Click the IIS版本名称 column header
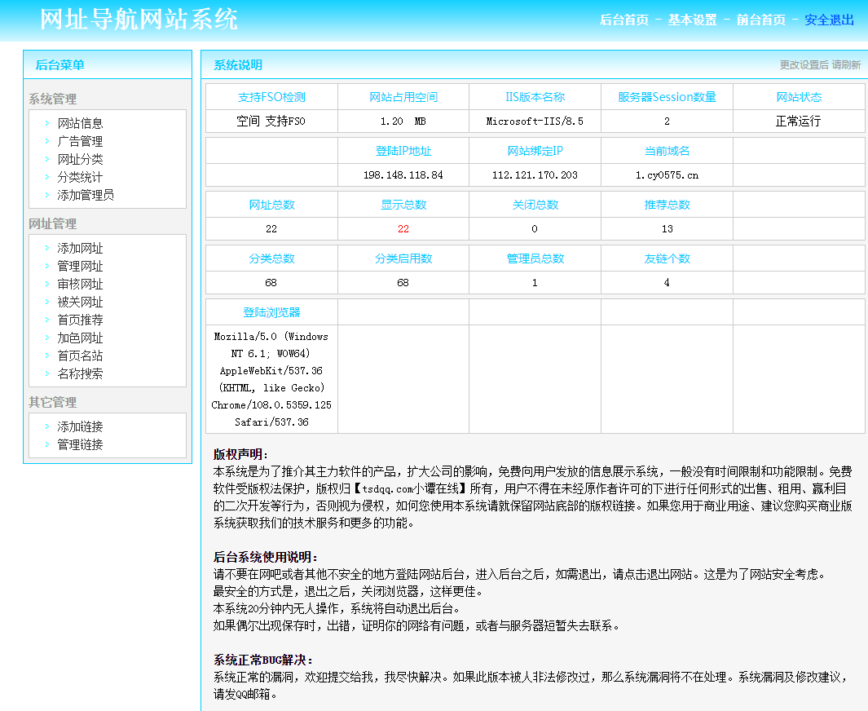 [x=535, y=97]
